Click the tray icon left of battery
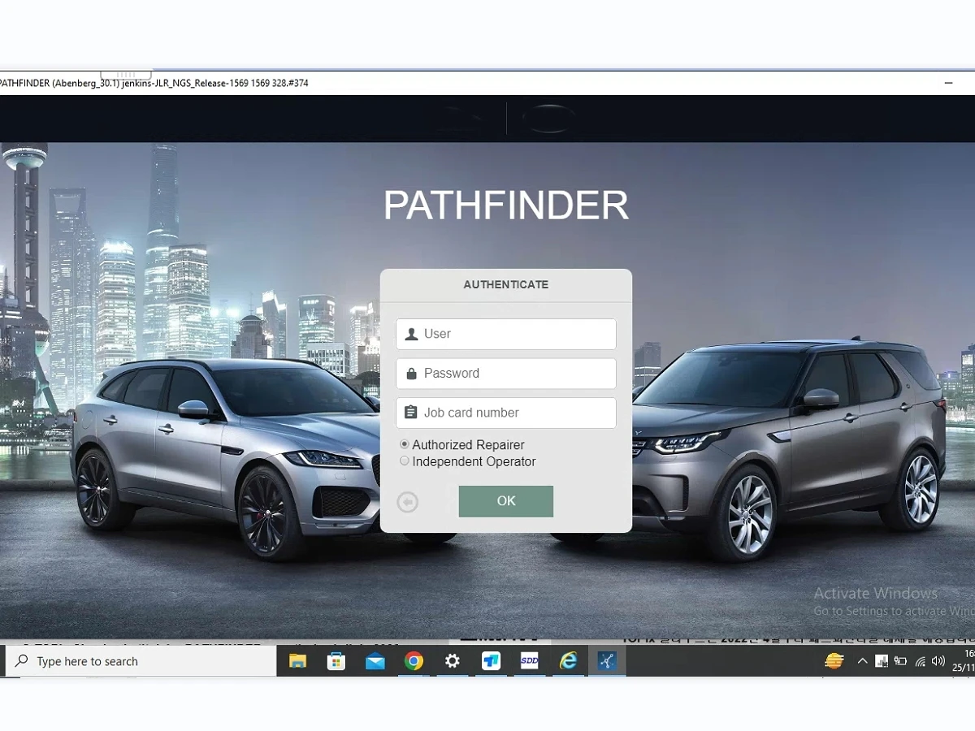This screenshot has width=975, height=731. 882,661
